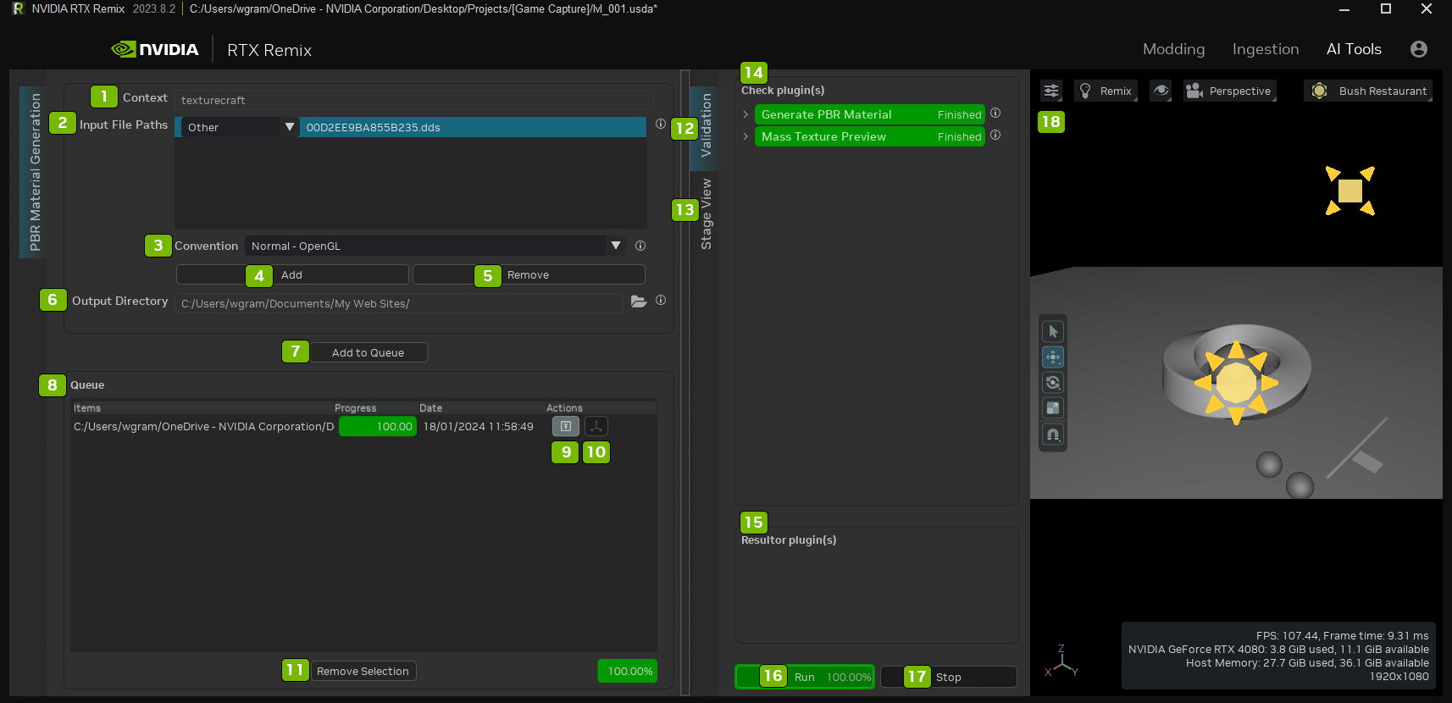Activate the Move tool in viewport toolbar
Image resolution: width=1452 pixels, height=703 pixels.
coord(1053,357)
